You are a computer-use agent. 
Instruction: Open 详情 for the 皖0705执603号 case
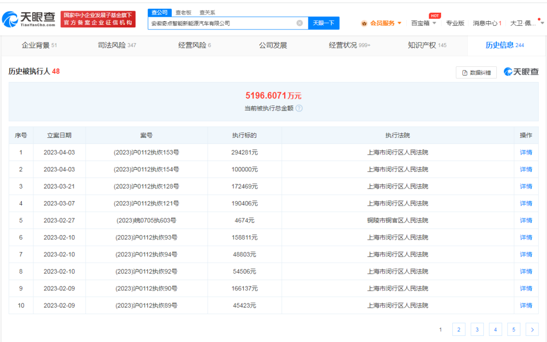(x=526, y=220)
